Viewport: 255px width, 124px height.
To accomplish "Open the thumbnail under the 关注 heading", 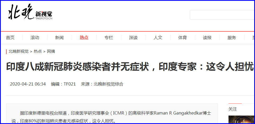I will [x=241, y=120].
